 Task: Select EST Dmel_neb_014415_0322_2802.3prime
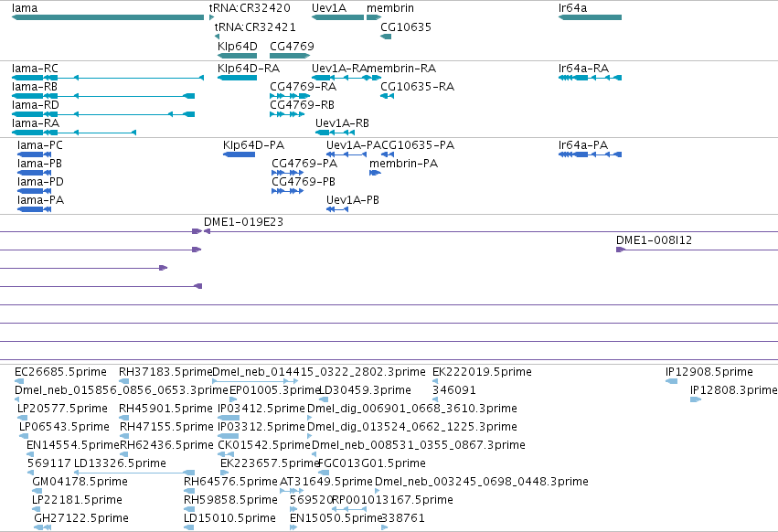coord(318,372)
